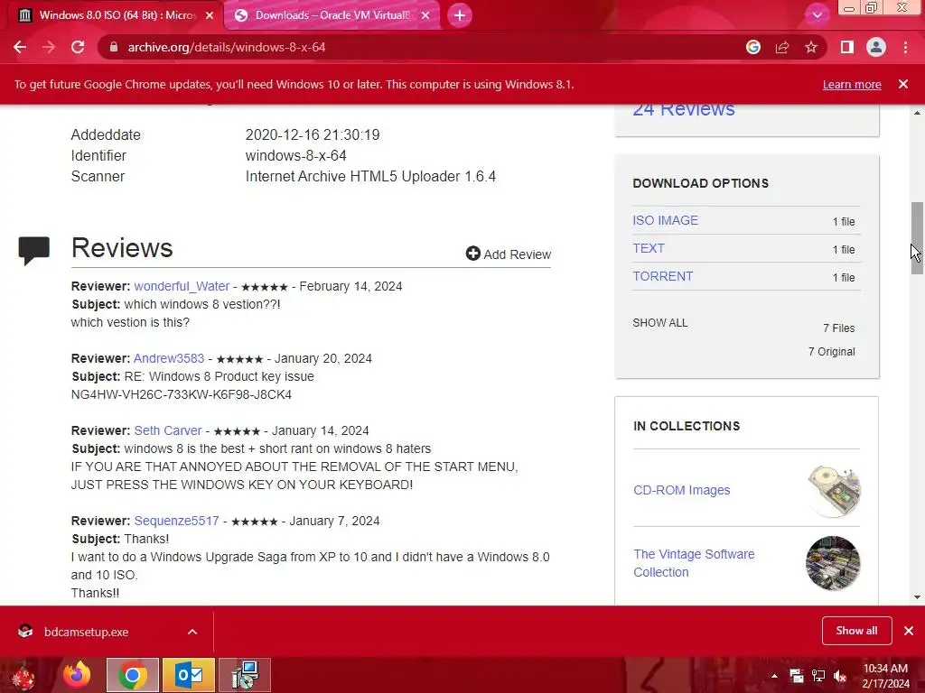
Task: Open the side panel icon
Action: point(847,47)
